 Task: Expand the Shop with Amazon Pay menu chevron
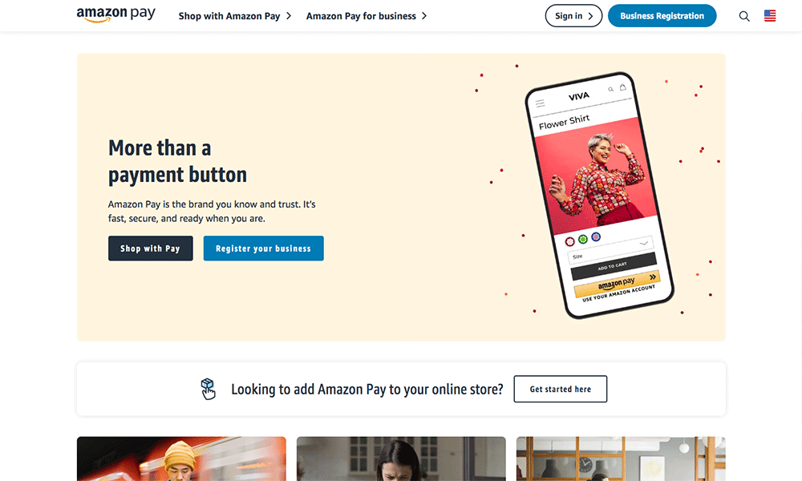pyautogui.click(x=289, y=16)
